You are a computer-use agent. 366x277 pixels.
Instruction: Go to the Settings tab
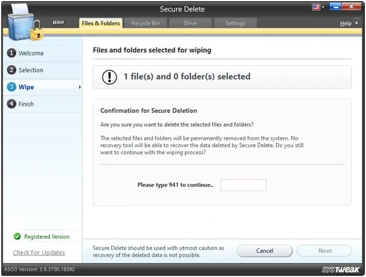[x=235, y=23]
